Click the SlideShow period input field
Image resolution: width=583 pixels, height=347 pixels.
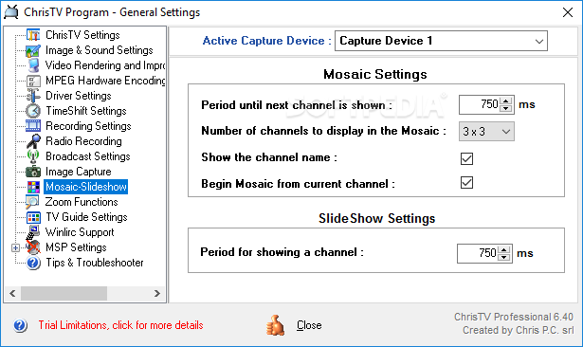(x=477, y=254)
